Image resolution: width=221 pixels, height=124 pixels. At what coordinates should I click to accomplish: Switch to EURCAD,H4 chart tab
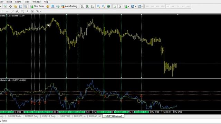pyautogui.click(x=95, y=116)
